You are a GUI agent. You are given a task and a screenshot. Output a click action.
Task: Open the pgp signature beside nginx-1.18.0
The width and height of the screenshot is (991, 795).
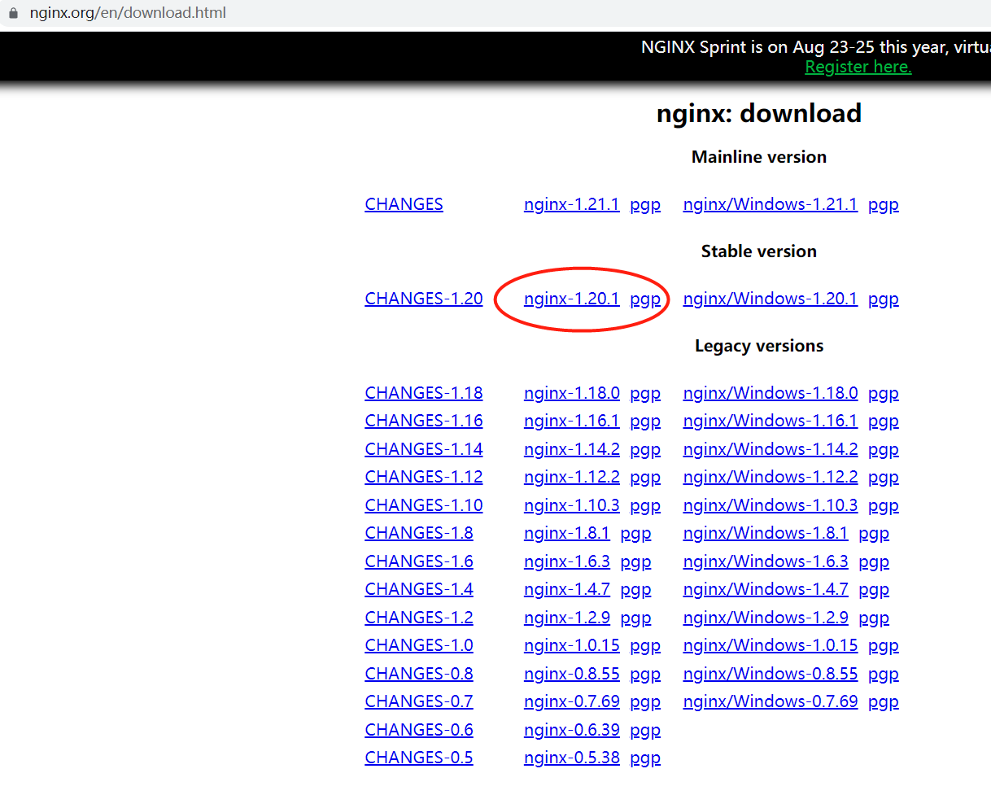tap(645, 394)
